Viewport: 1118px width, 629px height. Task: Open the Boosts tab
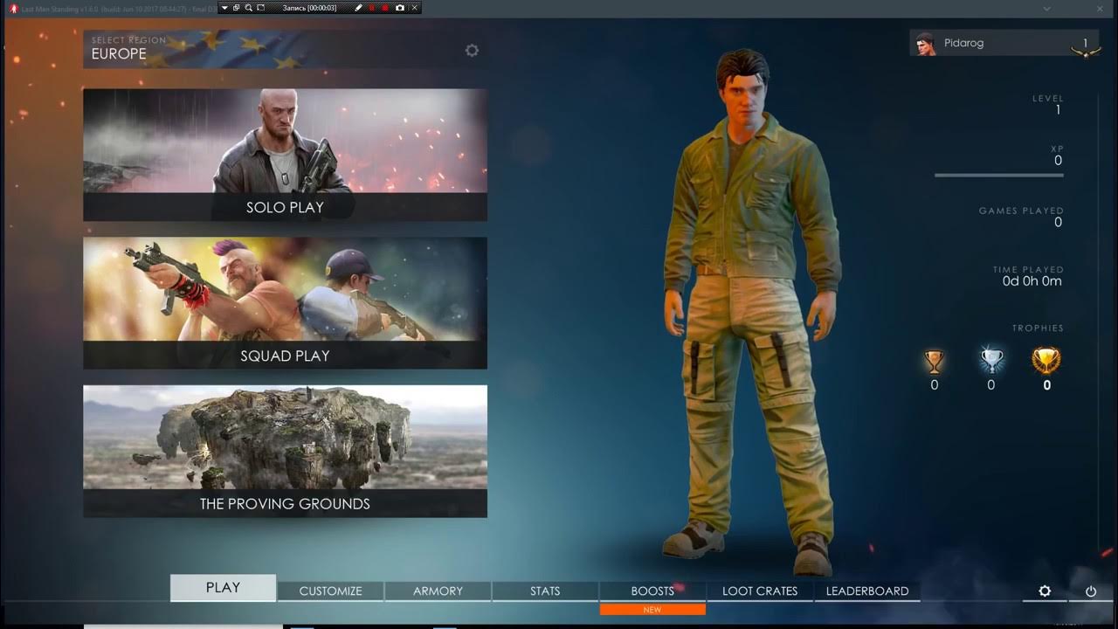(652, 591)
